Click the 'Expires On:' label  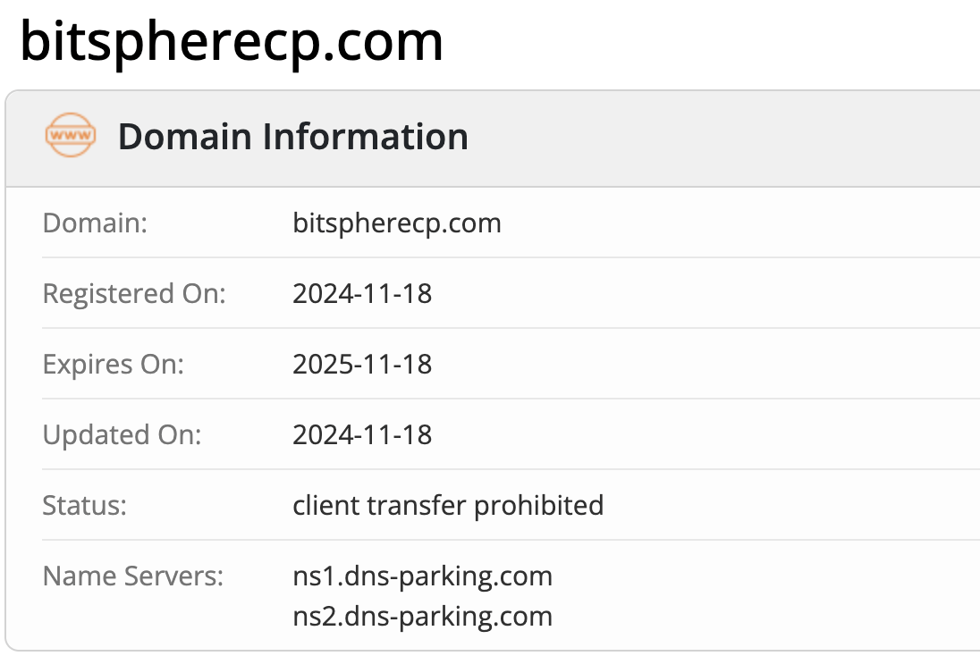point(114,364)
